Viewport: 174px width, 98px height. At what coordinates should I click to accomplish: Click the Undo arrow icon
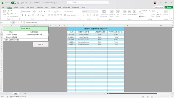(21, 3)
